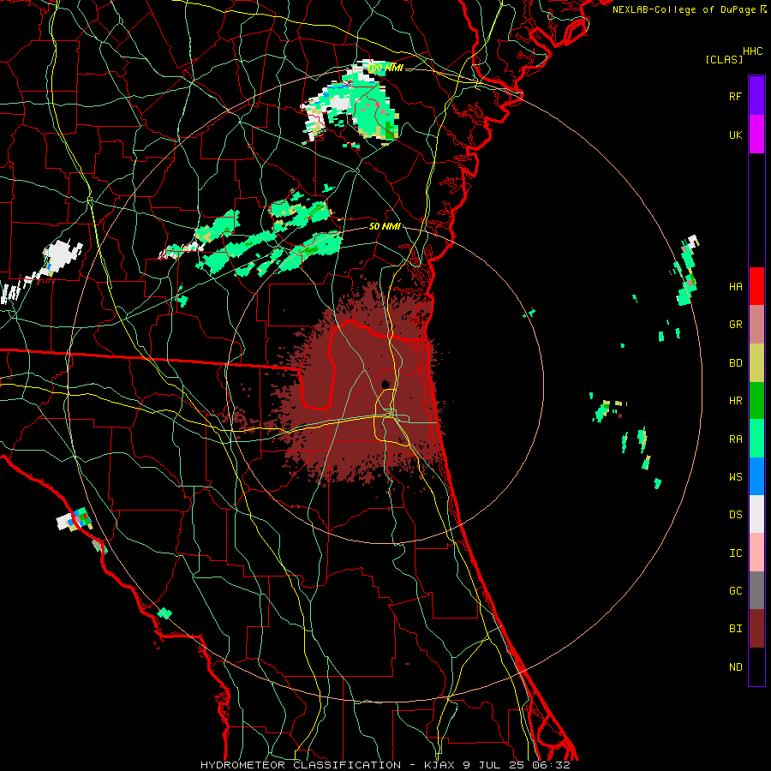
Task: Select the BD big drops swatch
Action: coord(756,363)
